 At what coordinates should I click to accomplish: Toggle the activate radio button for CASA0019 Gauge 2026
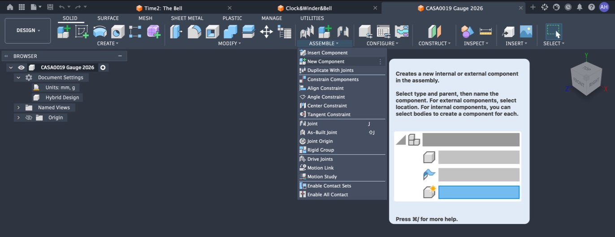(x=103, y=68)
